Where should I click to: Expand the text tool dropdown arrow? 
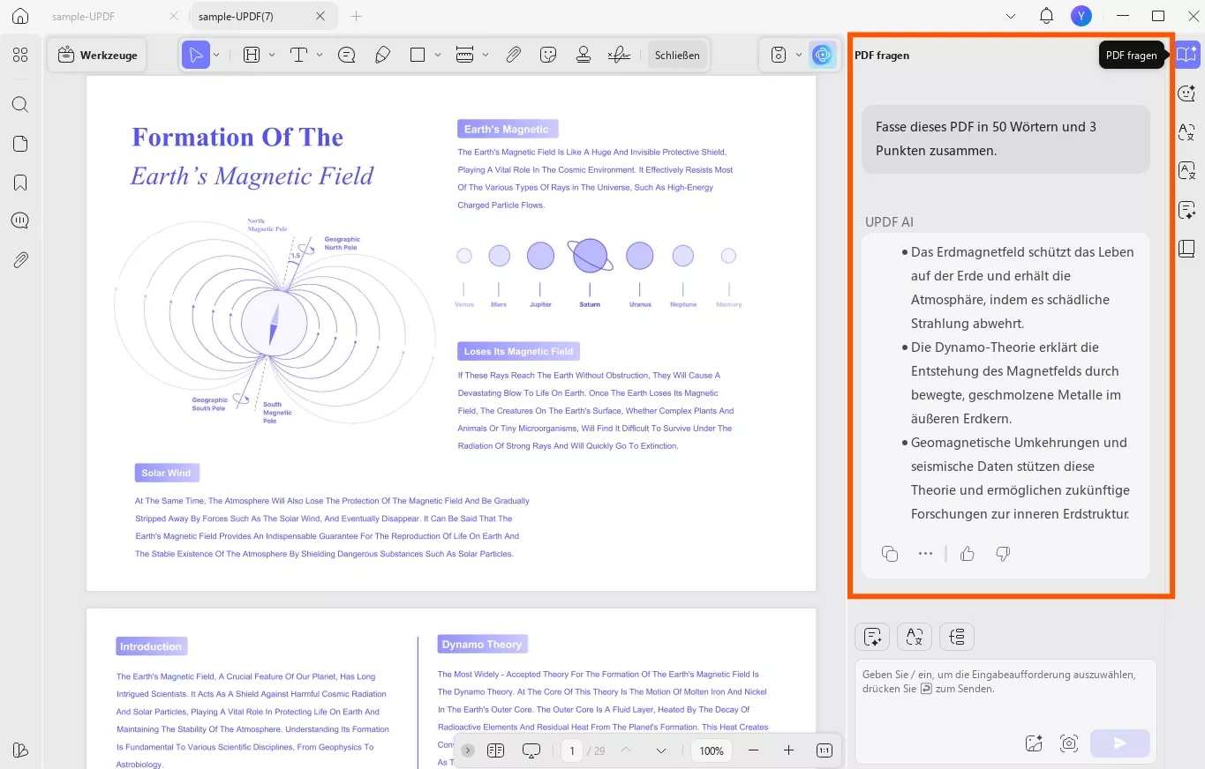click(320, 55)
